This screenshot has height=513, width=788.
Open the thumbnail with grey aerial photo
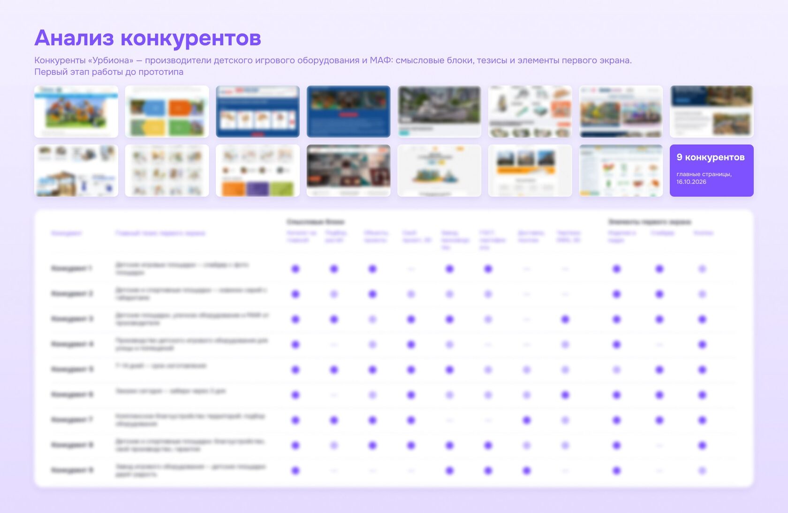tap(439, 112)
